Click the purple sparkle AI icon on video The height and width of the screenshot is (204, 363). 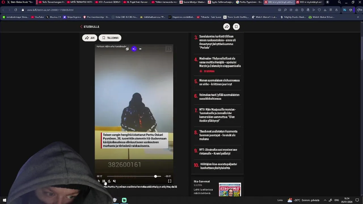(x=134, y=49)
